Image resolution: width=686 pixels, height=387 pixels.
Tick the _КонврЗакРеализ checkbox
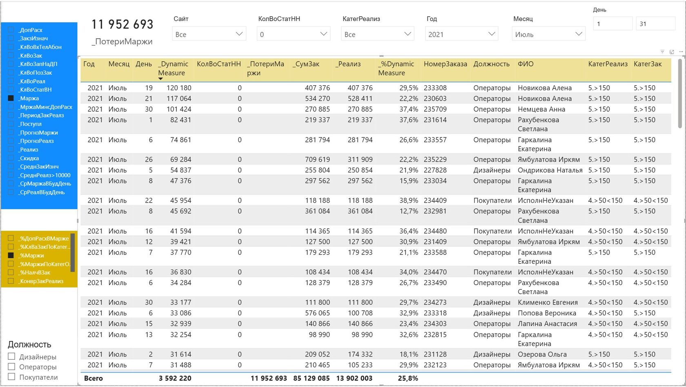(x=11, y=281)
